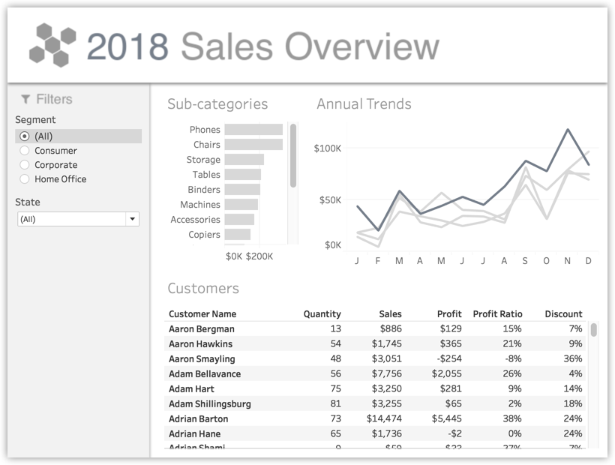The image size is (615, 465).
Task: Click the Storage sub-category bar
Action: [244, 160]
